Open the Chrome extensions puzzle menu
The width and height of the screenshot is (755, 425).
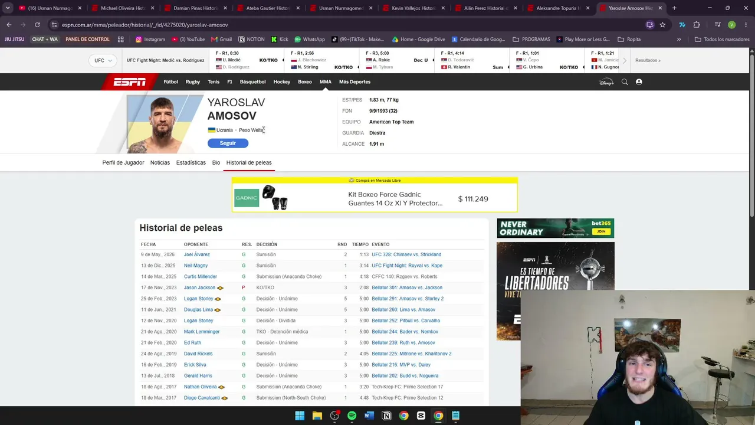[697, 25]
